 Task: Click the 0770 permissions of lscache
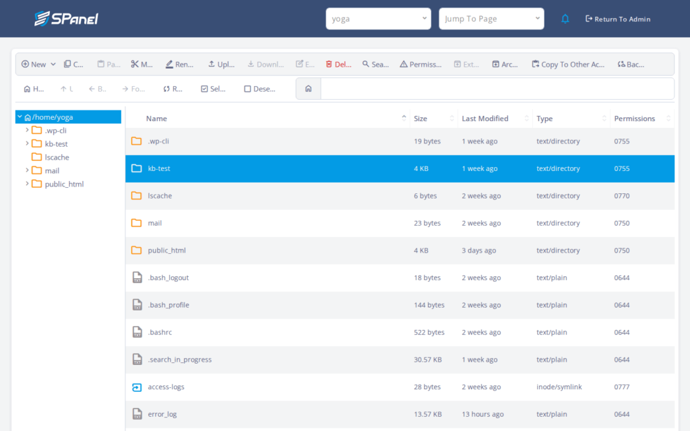[x=622, y=196]
